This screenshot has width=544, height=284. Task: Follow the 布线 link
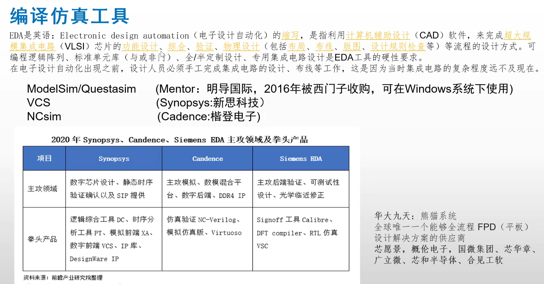point(324,46)
